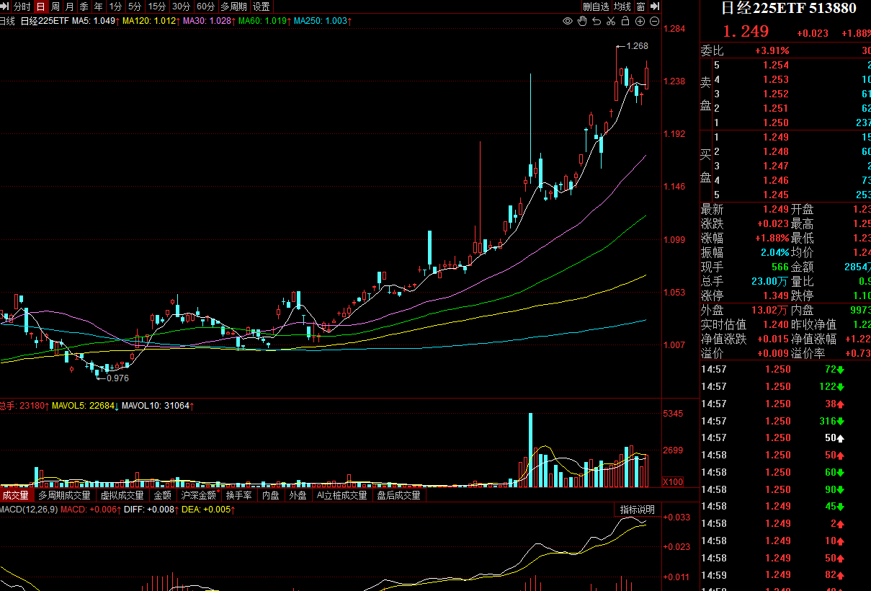Click the collapse arrow icon at top-left toolbar
The height and width of the screenshot is (591, 871).
6,6
